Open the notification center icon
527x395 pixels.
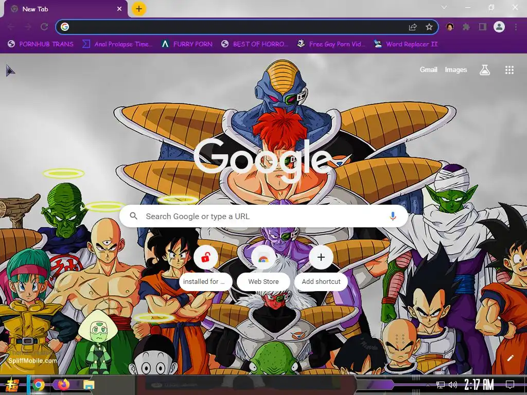(510, 385)
